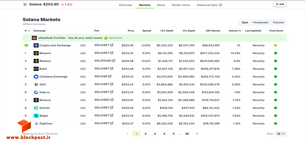Image resolution: width=305 pixels, height=143 pixels.
Task: Click the SOL/USDT pair for Gate.io
Action: [x=102, y=92]
